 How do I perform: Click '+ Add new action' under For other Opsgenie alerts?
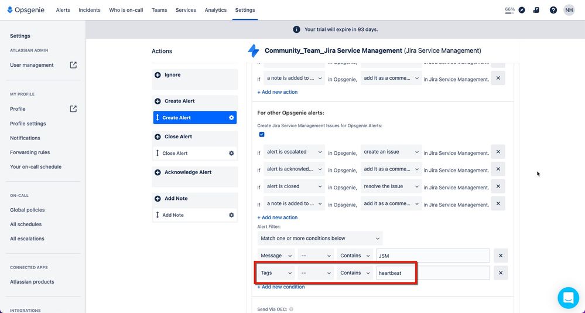point(278,217)
